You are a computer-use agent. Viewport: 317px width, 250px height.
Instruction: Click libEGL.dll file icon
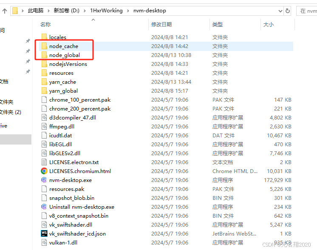(44, 144)
